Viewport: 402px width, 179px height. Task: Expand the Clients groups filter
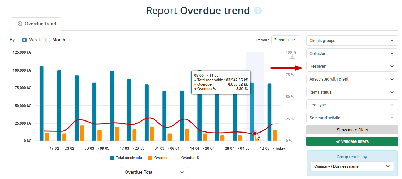(352, 41)
